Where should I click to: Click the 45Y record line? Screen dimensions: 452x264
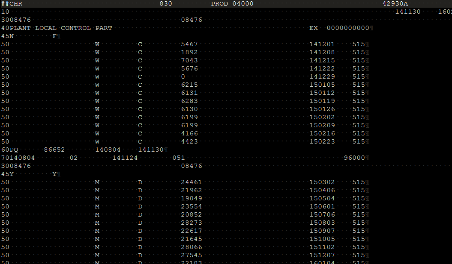7,174
